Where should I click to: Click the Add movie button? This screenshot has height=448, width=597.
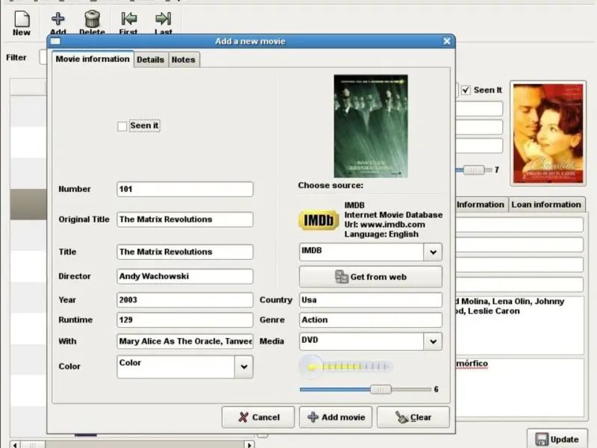point(335,417)
